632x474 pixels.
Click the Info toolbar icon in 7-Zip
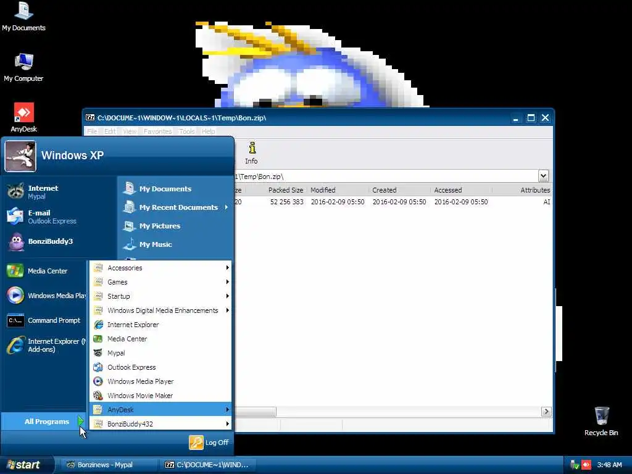click(x=252, y=153)
